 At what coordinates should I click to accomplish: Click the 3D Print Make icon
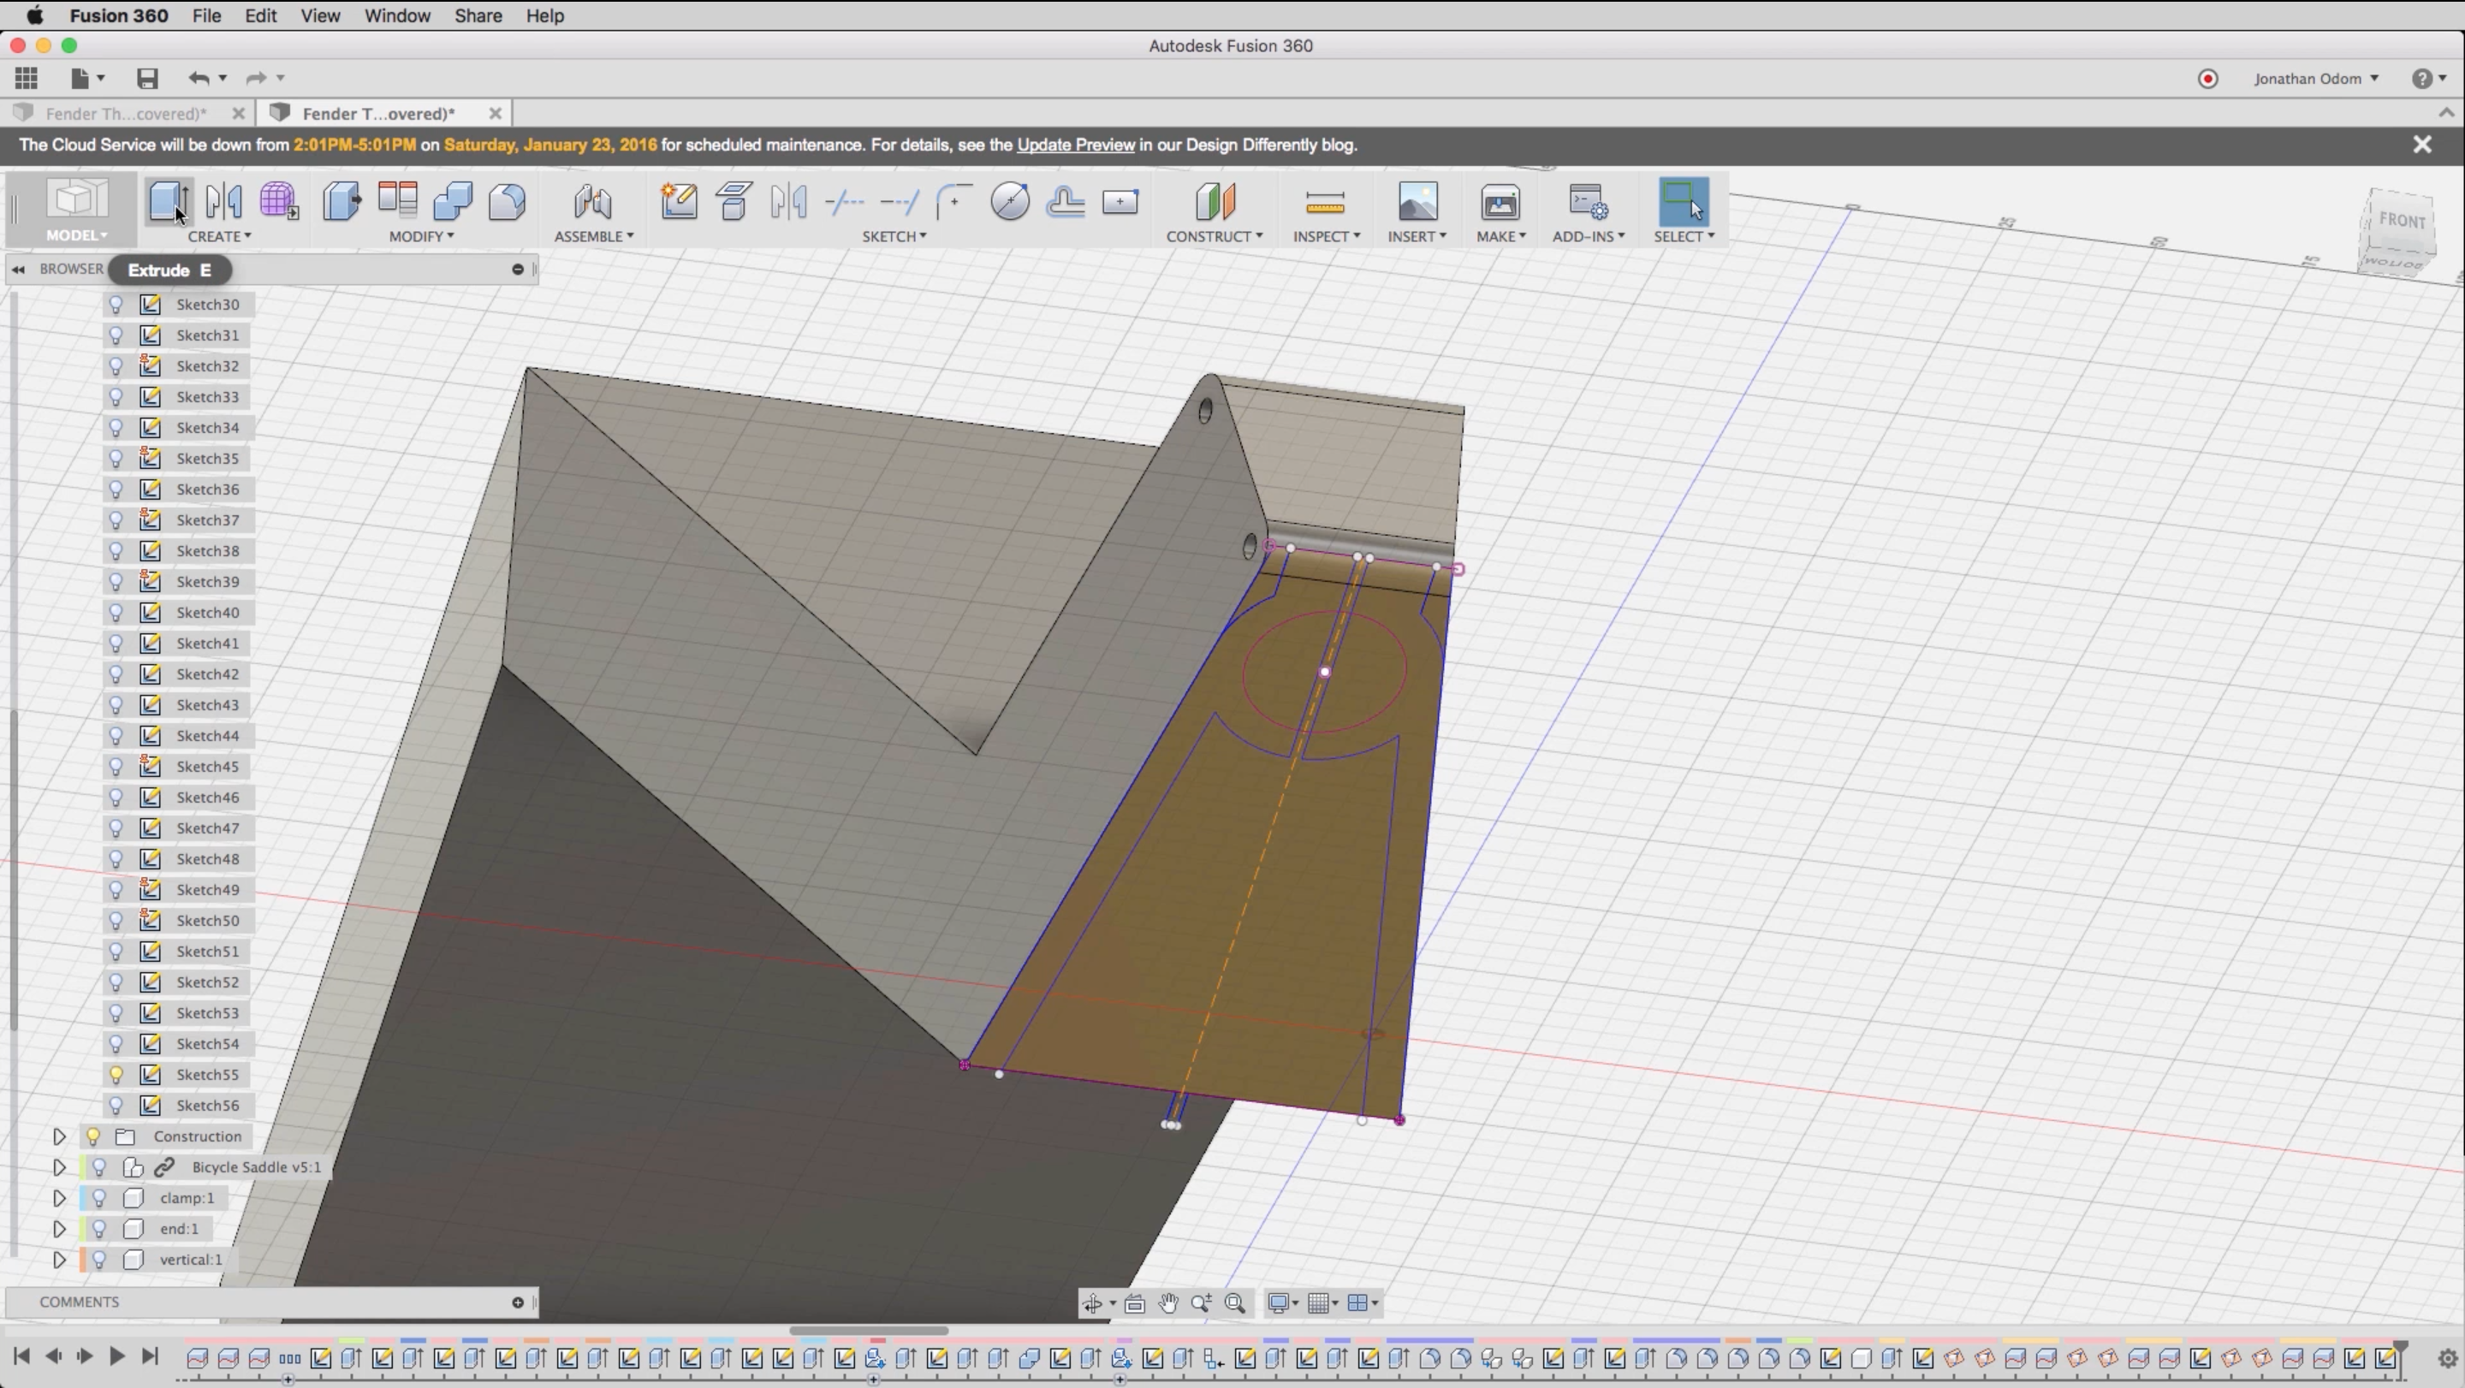pyautogui.click(x=1500, y=202)
